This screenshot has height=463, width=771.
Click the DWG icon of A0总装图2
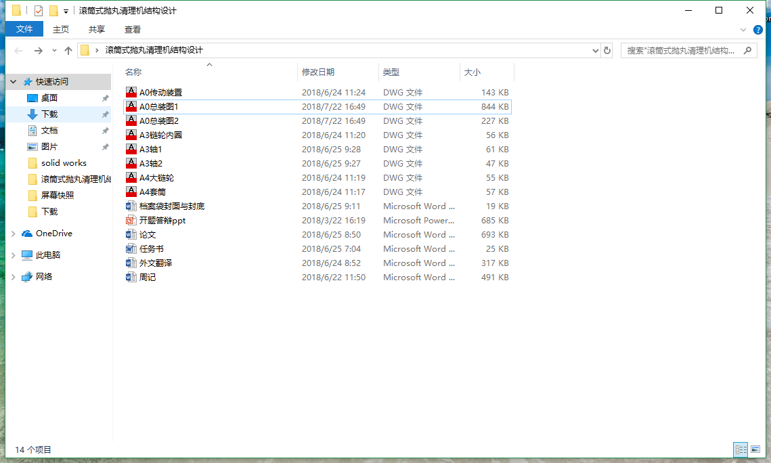[131, 120]
